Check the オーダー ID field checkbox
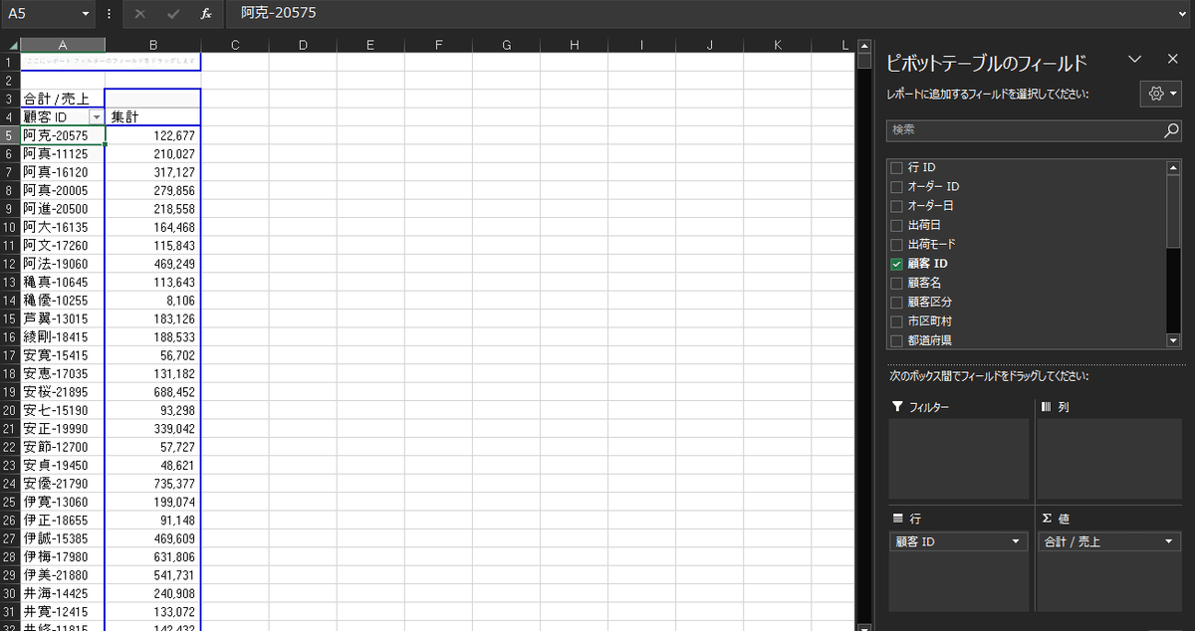 (896, 186)
